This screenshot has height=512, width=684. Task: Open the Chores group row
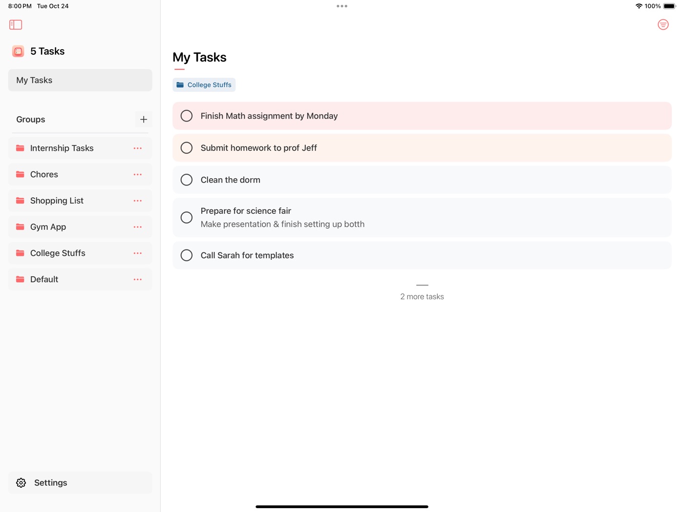(x=80, y=174)
